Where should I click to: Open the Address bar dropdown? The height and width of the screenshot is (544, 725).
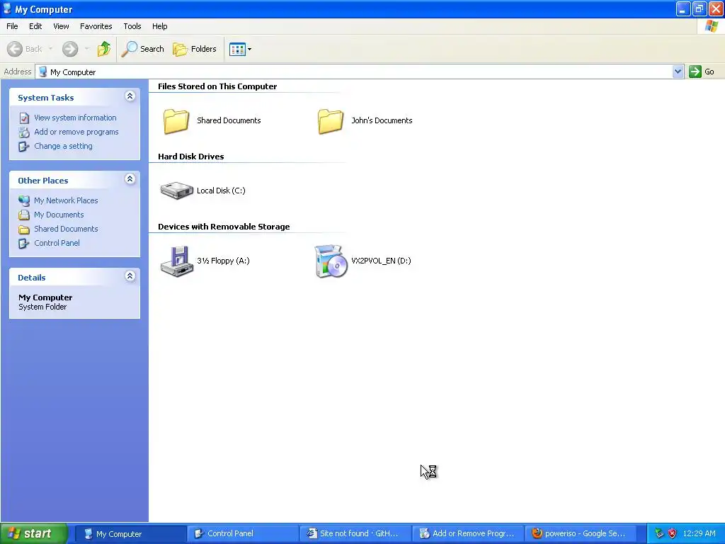[678, 72]
